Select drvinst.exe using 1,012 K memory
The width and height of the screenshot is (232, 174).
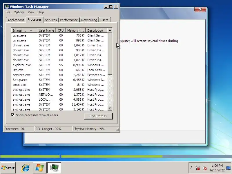[59, 55]
